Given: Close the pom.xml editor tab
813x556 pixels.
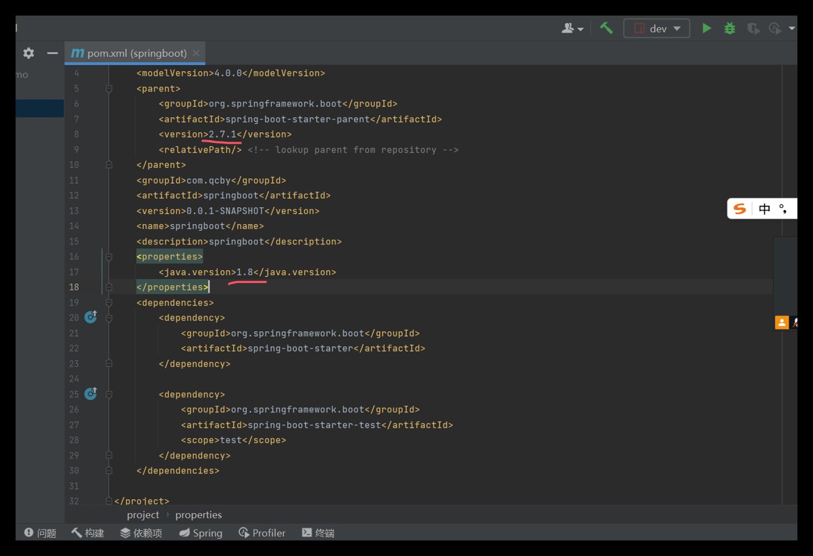Looking at the screenshot, I should coord(196,54).
